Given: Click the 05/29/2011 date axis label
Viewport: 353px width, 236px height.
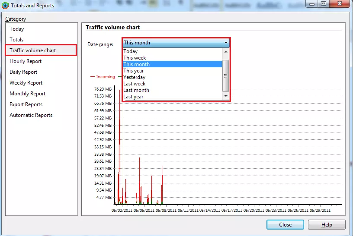Looking at the screenshot, I should pos(320,211).
